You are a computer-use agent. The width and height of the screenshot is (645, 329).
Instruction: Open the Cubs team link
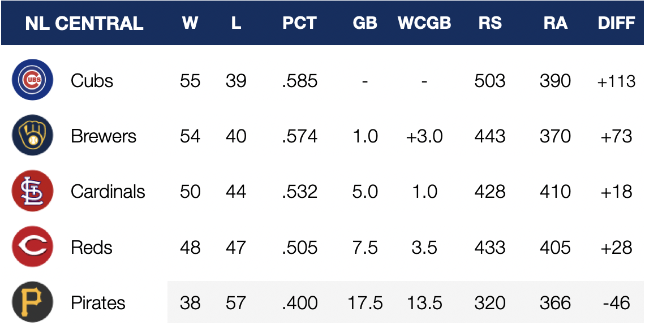[92, 80]
